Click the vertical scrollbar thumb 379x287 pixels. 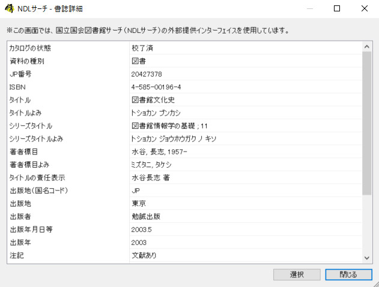pyautogui.click(x=366, y=123)
